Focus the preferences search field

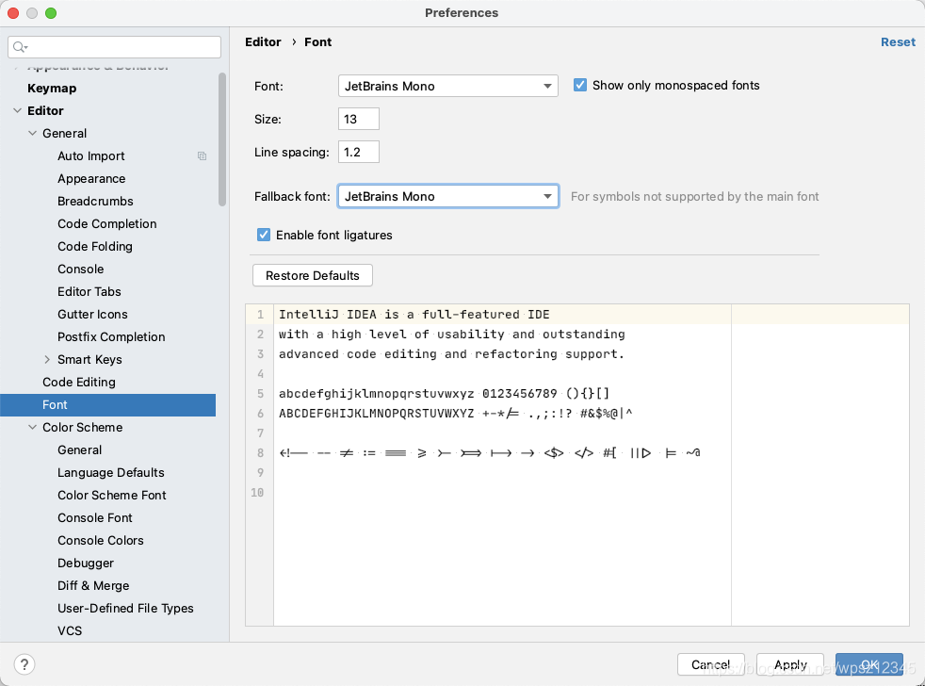click(114, 46)
